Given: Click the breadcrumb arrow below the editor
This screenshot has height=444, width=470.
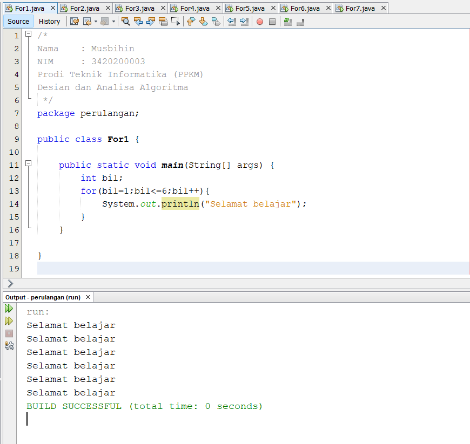Looking at the screenshot, I should (10, 283).
